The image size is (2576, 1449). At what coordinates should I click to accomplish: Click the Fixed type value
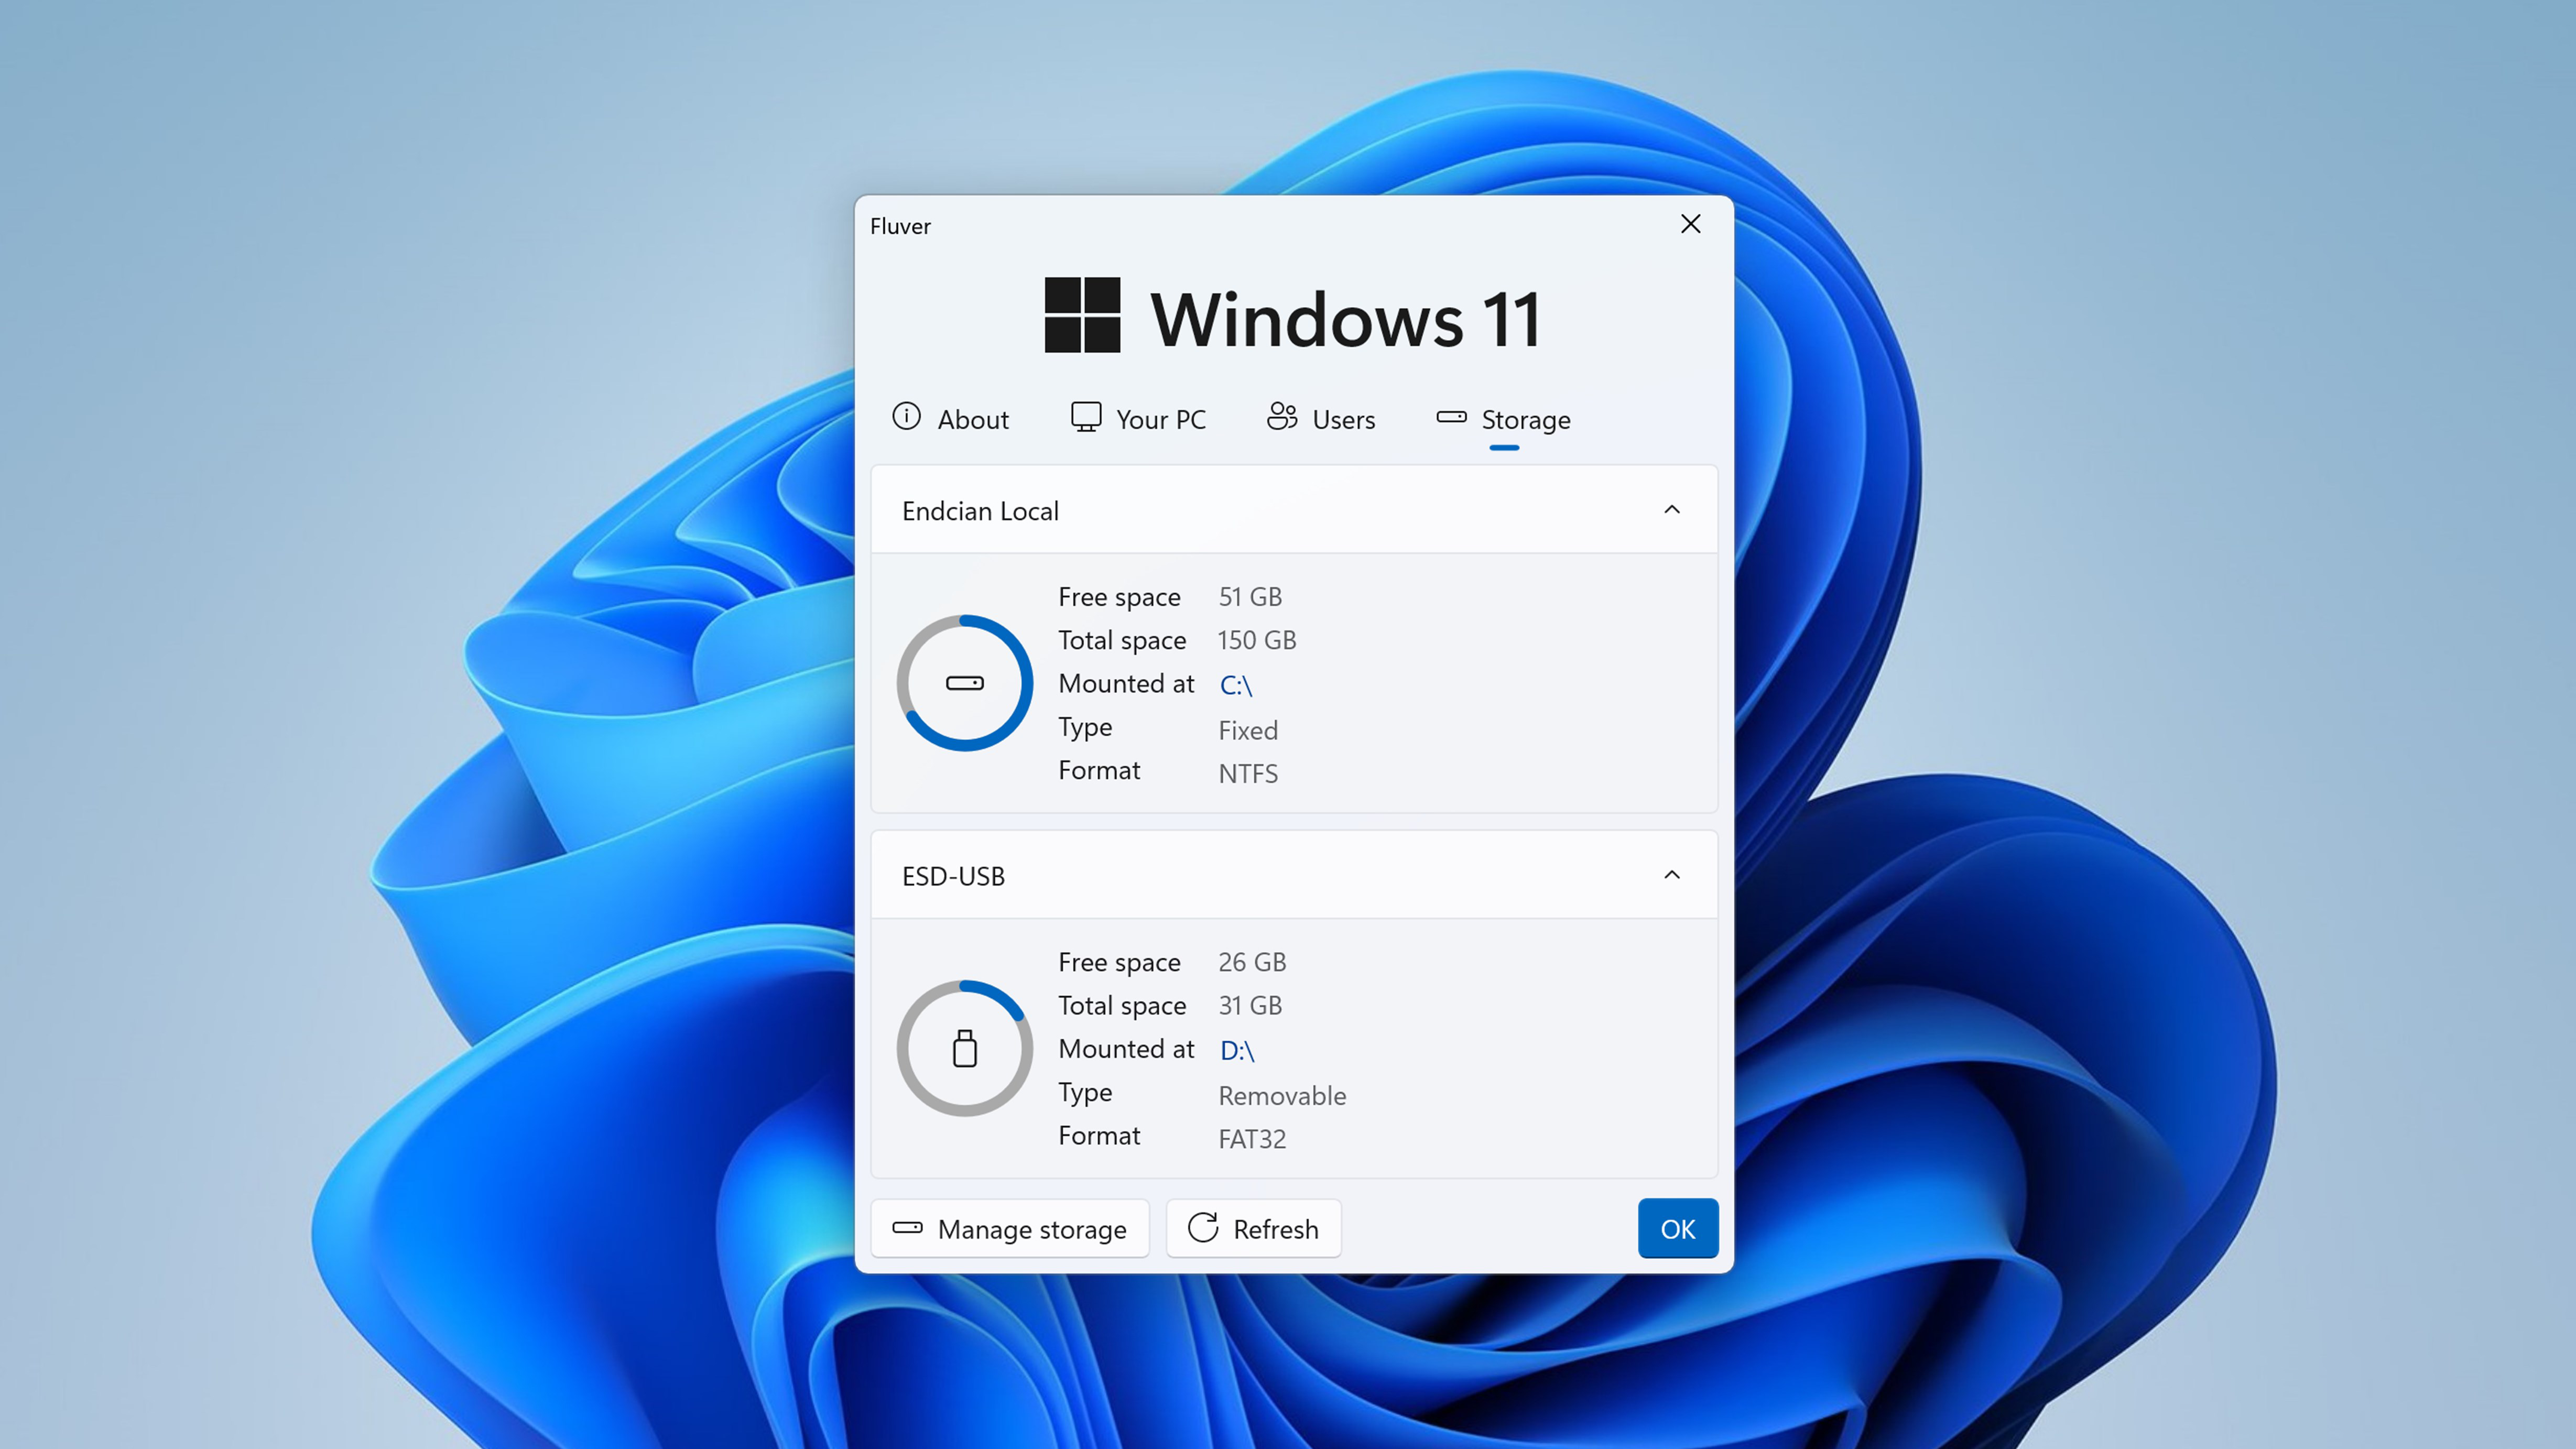tap(1248, 731)
